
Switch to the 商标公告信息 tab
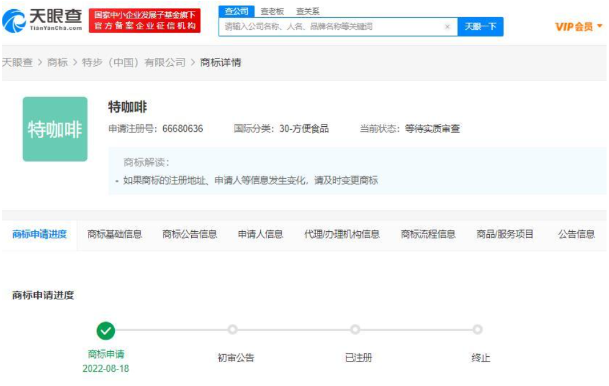189,234
